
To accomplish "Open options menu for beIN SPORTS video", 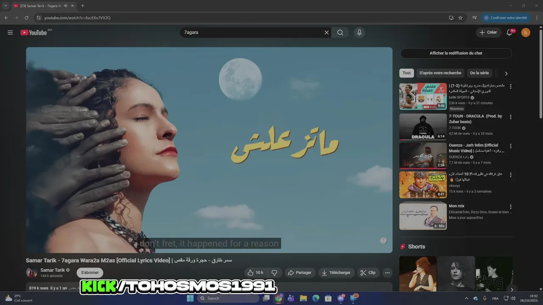I will [x=511, y=86].
